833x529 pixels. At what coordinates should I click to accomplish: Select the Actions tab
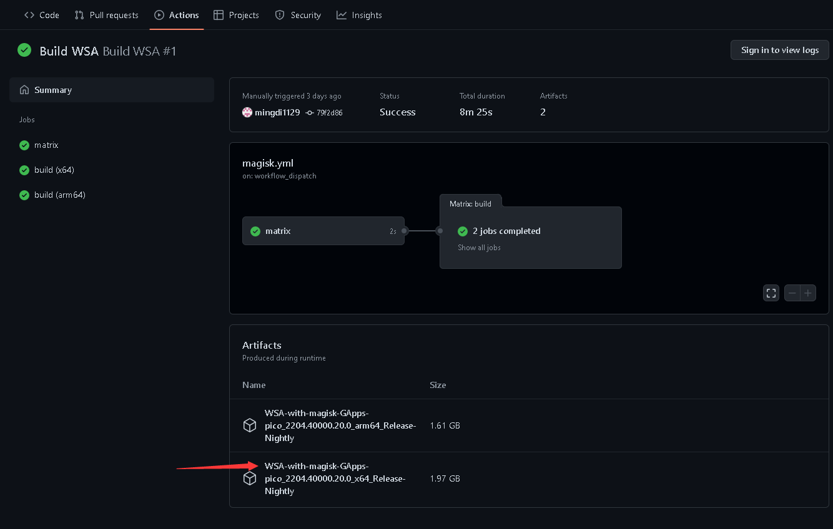coord(177,15)
